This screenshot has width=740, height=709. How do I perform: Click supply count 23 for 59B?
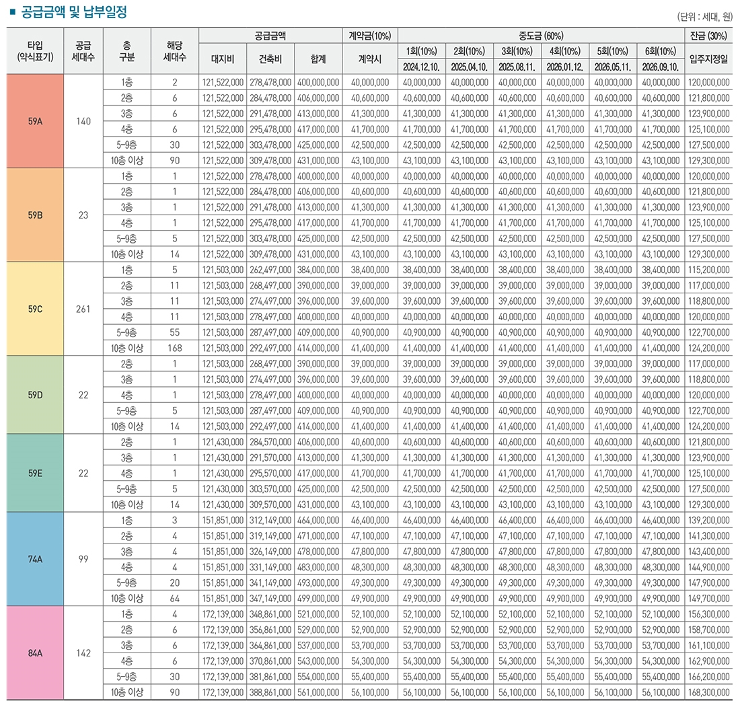click(83, 215)
